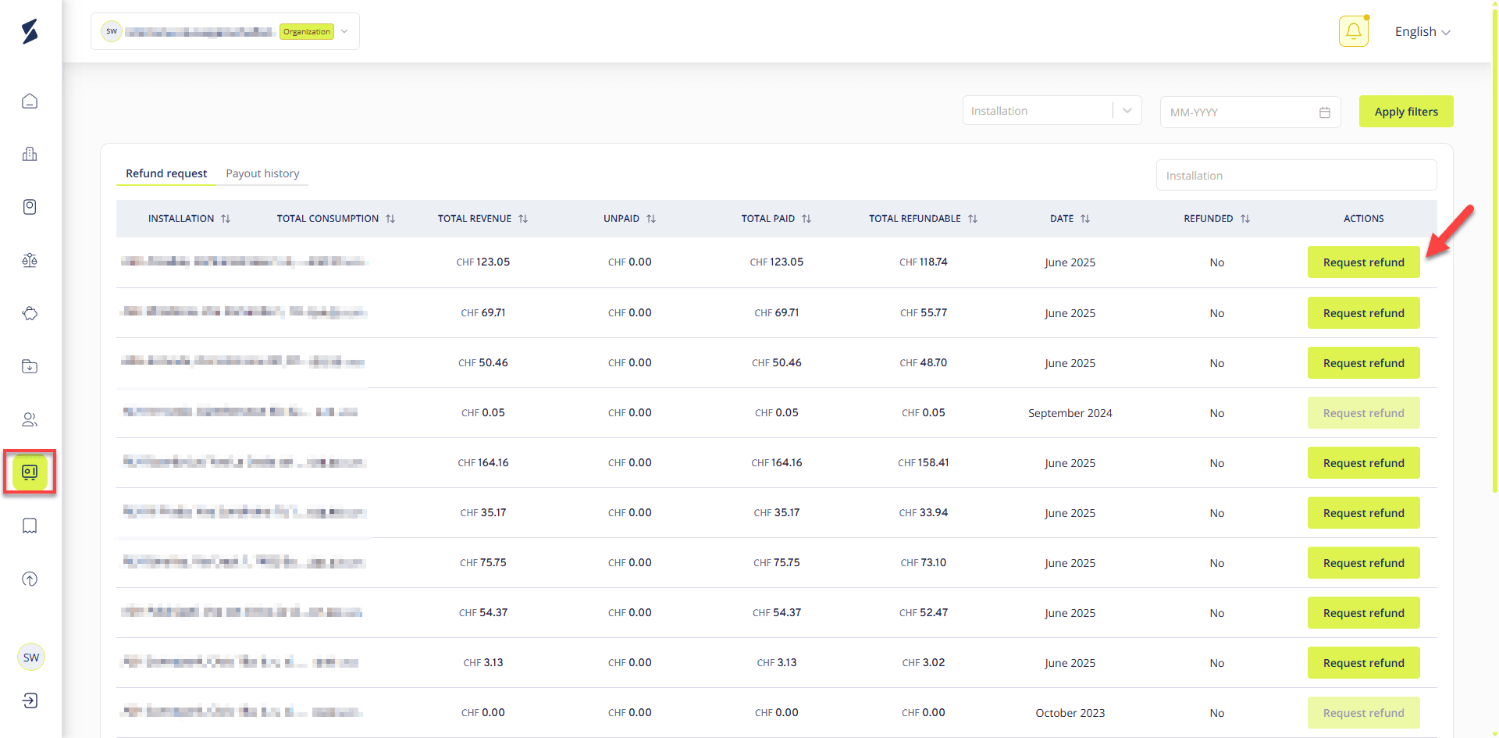Switch to the Payout history tab
Image resolution: width=1499 pixels, height=738 pixels.
click(262, 173)
